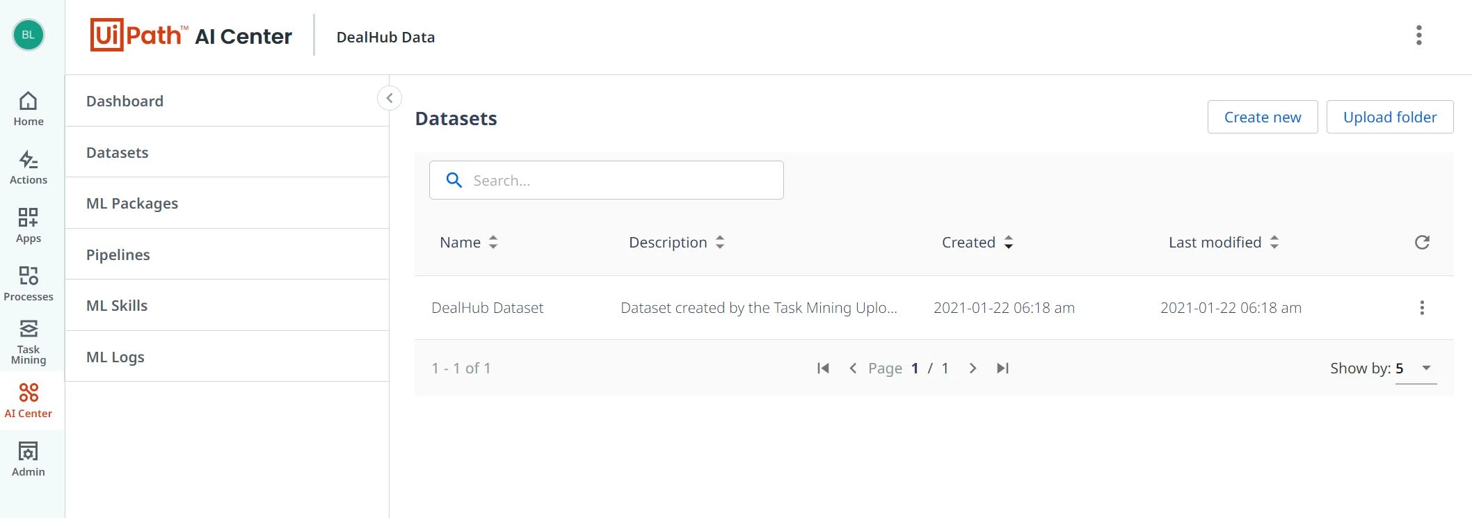Image resolution: width=1472 pixels, height=518 pixels.
Task: Open the BL user avatar
Action: [x=29, y=35]
